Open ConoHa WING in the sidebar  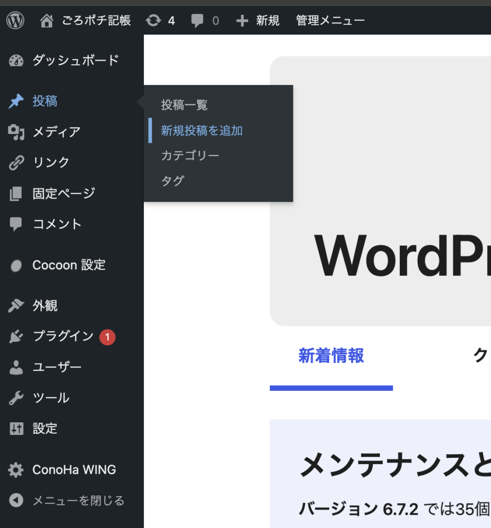click(74, 470)
